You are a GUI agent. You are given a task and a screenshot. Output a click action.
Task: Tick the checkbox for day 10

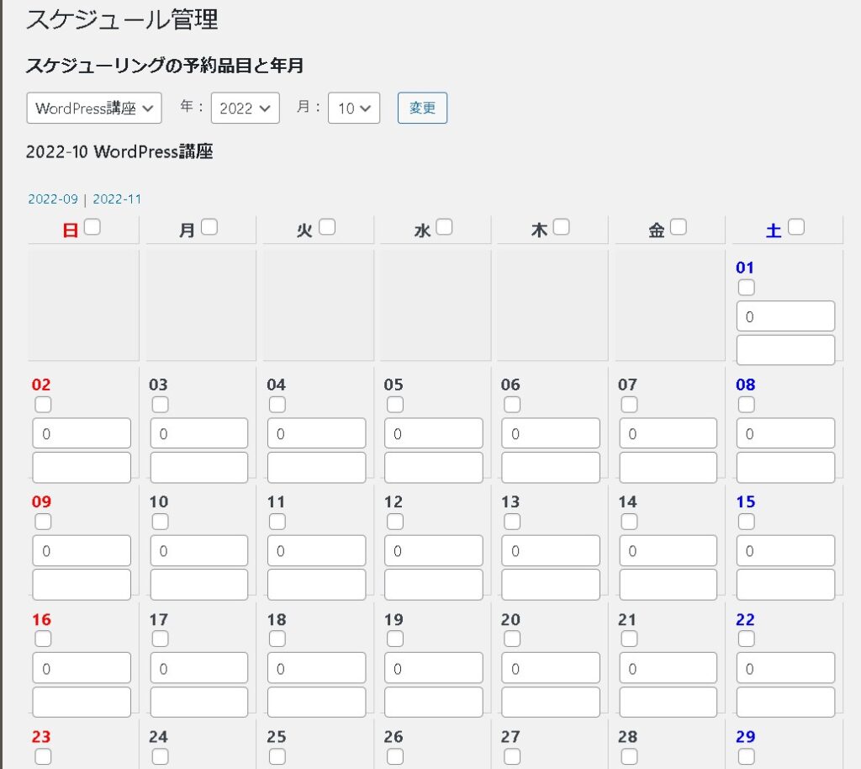[160, 522]
